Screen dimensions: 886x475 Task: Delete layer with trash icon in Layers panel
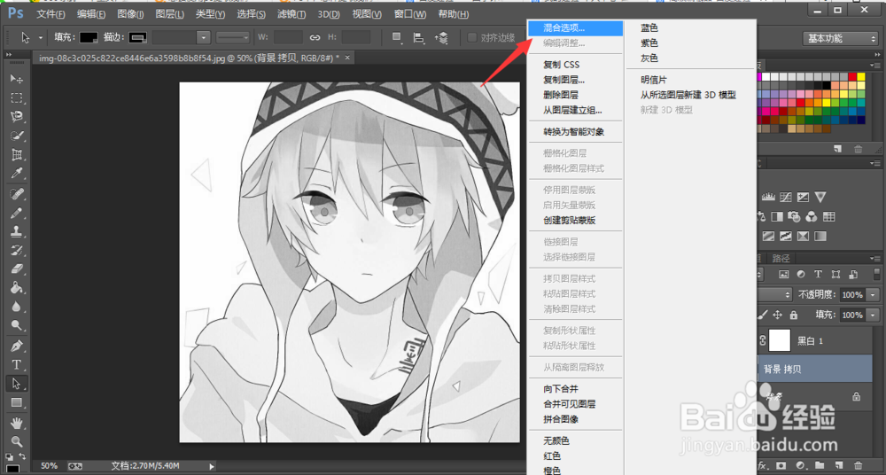click(859, 466)
